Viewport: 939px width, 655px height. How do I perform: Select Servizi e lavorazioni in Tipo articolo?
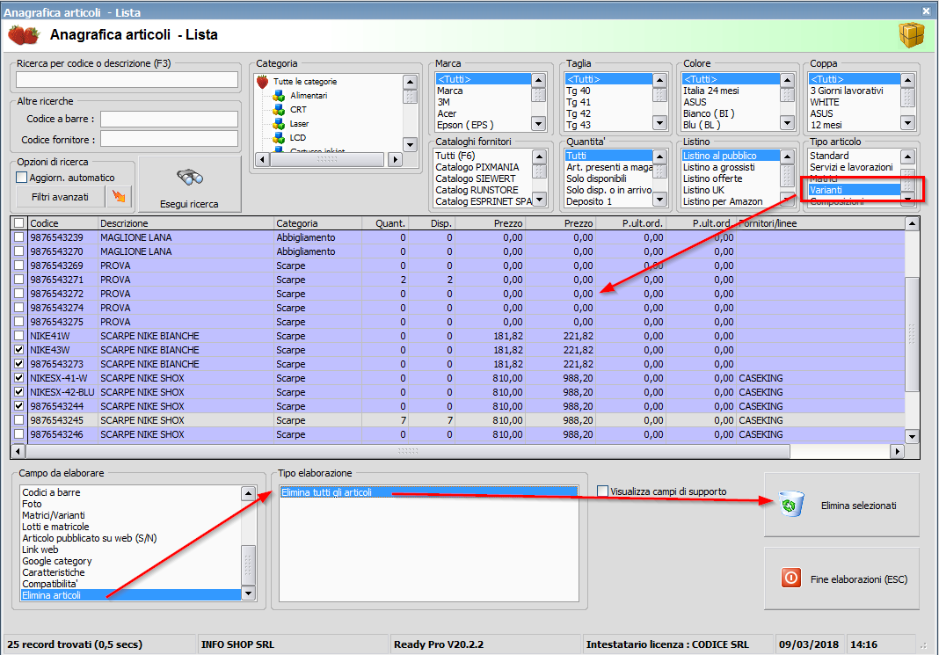(x=854, y=167)
